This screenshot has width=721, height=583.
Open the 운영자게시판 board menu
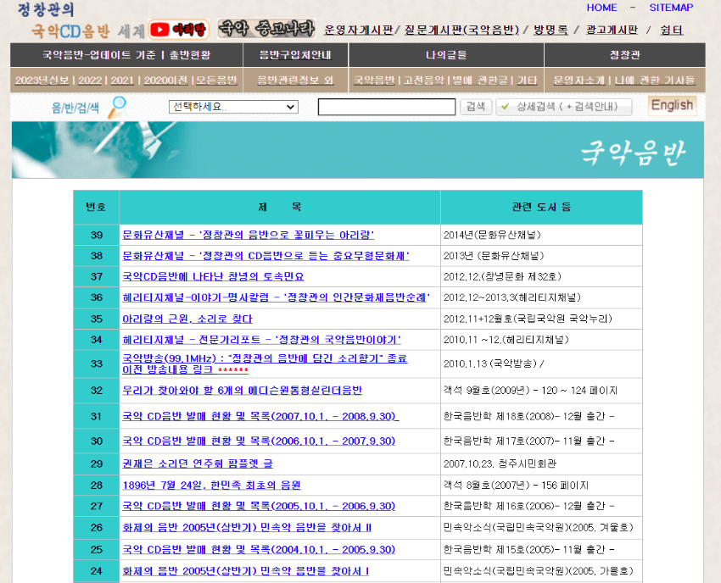[x=358, y=31]
